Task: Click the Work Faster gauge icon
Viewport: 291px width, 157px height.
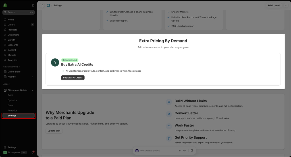Action: pyautogui.click(x=169, y=126)
